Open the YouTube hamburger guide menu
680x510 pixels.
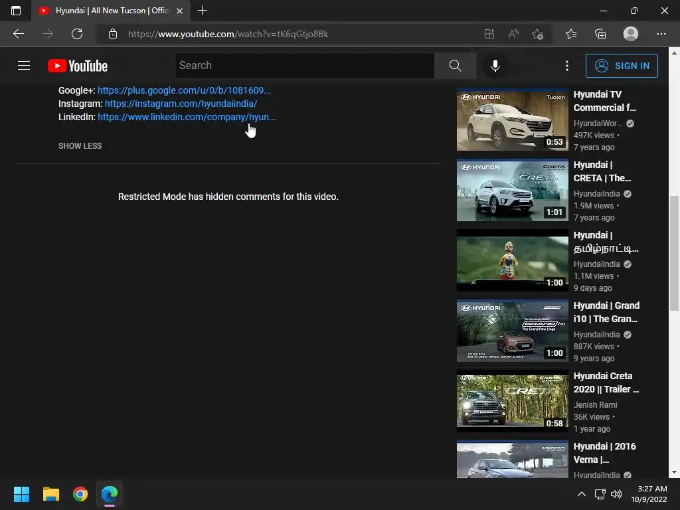coord(24,66)
